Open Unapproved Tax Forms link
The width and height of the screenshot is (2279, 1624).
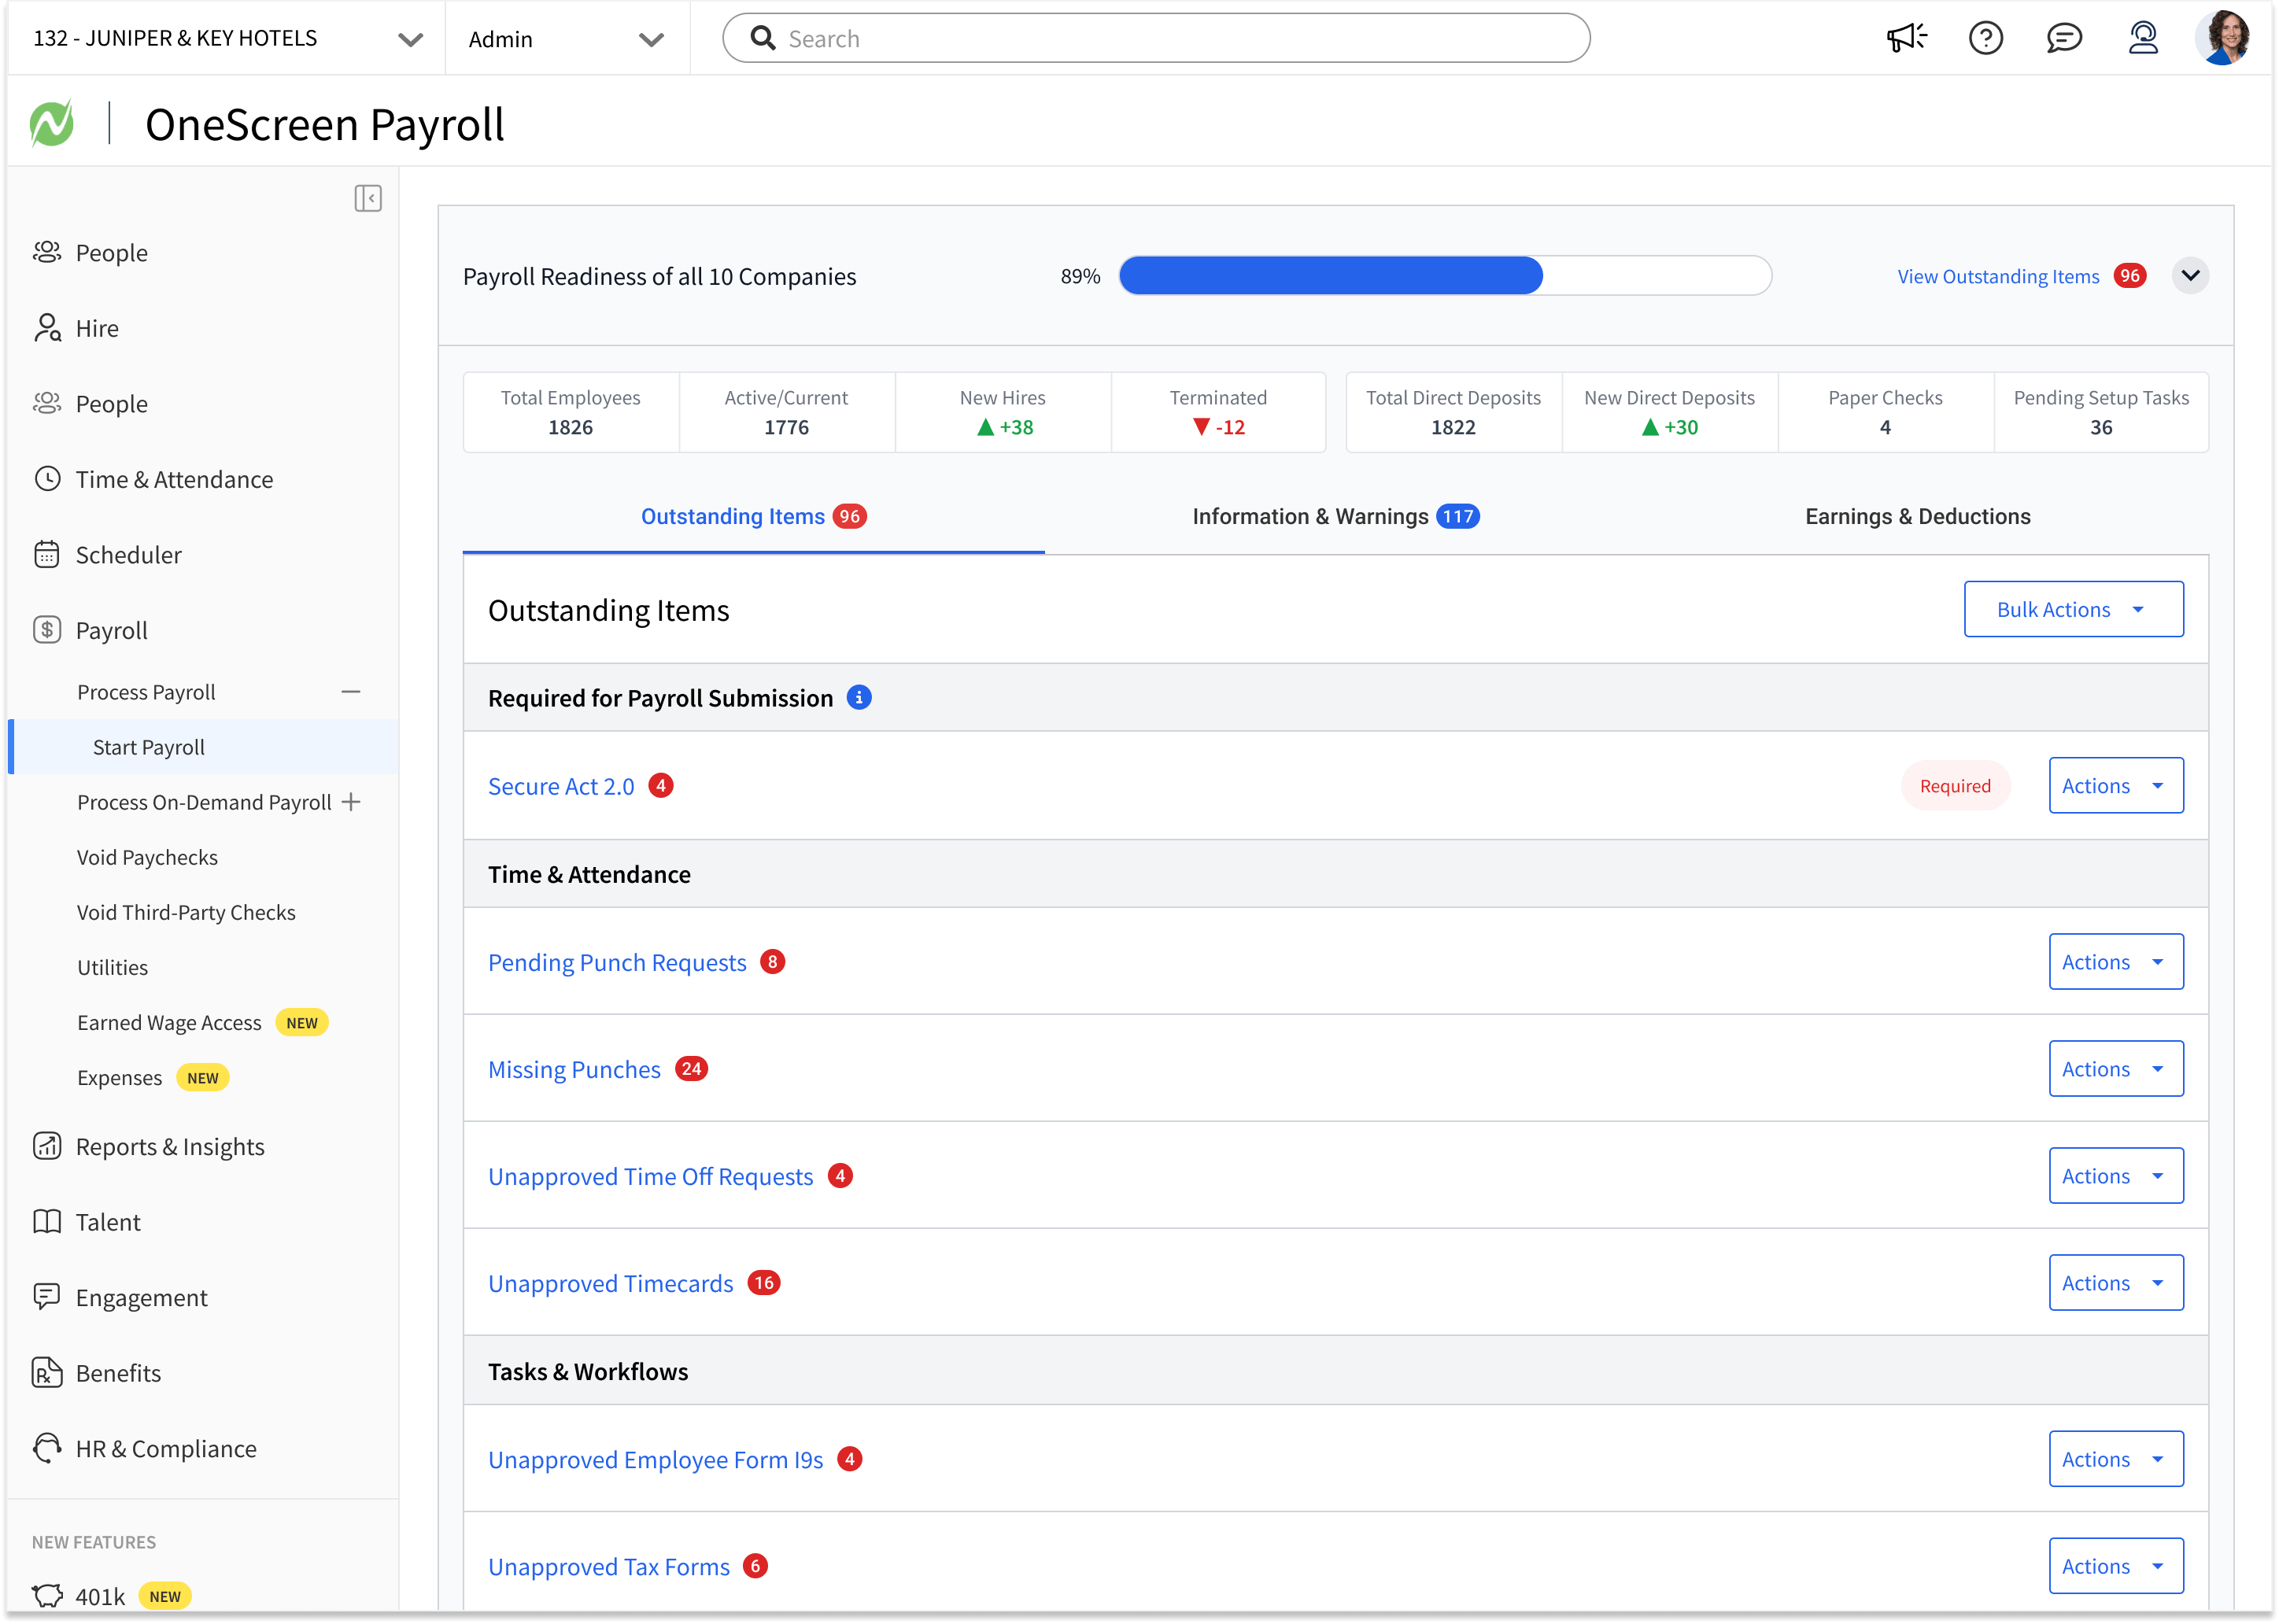pos(609,1566)
